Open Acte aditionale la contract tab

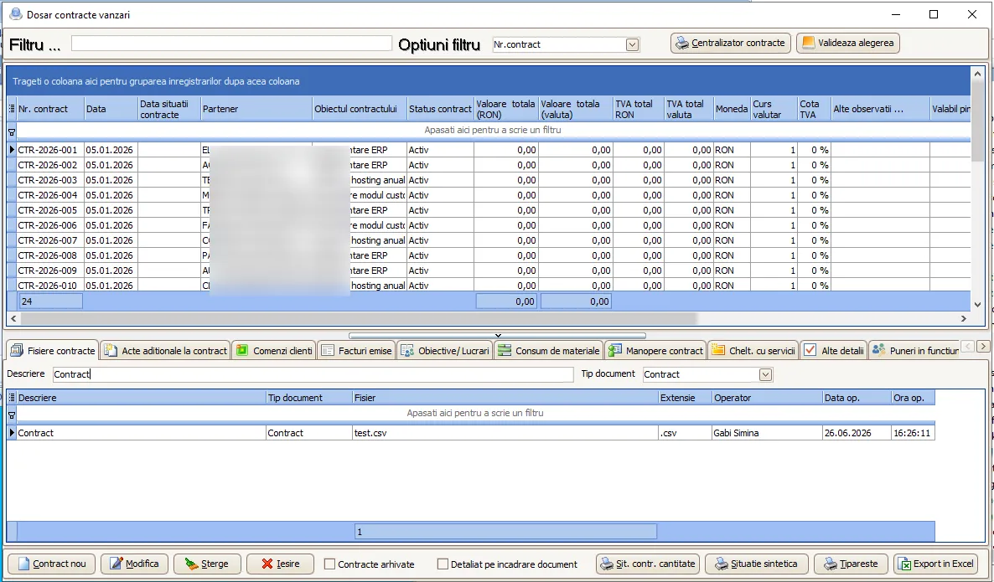(x=165, y=350)
